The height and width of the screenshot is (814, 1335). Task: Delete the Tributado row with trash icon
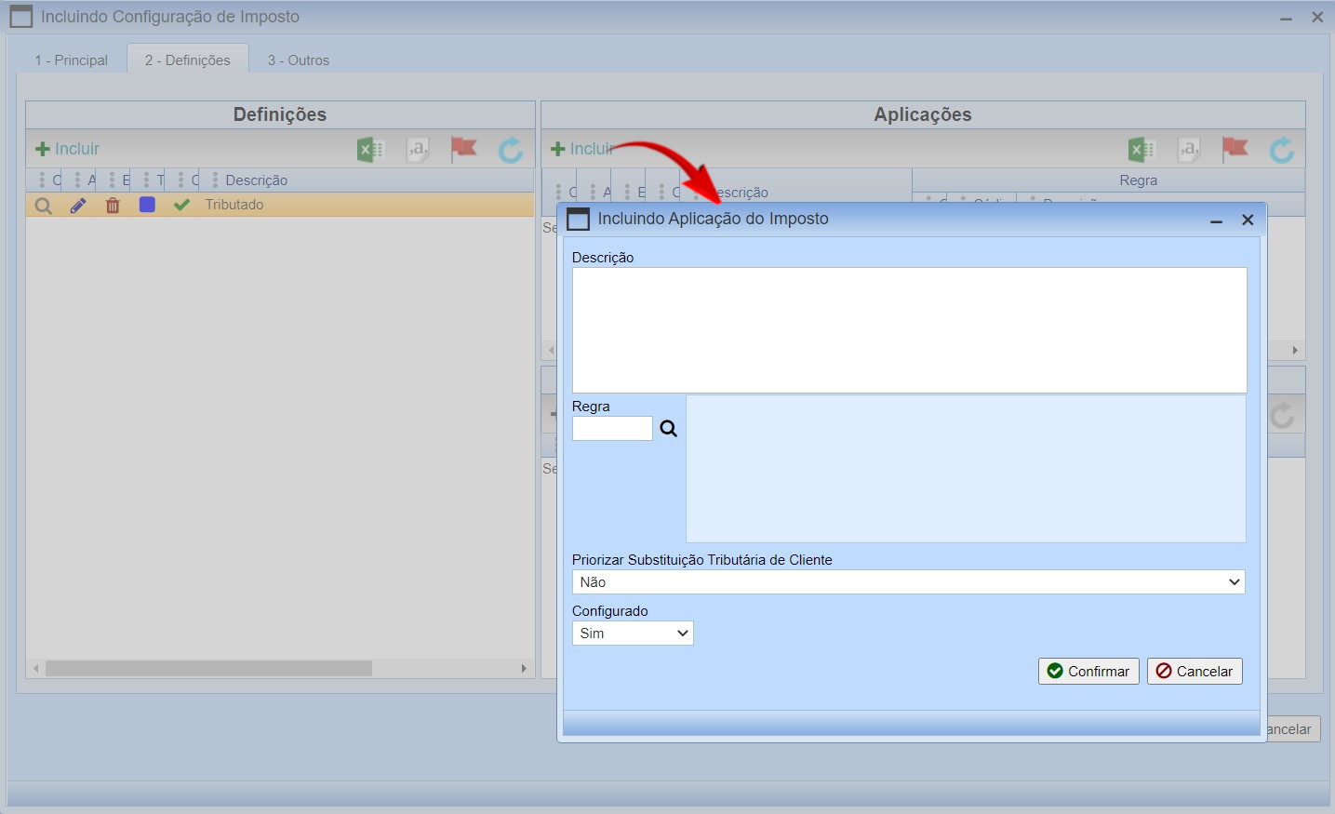coord(113,206)
